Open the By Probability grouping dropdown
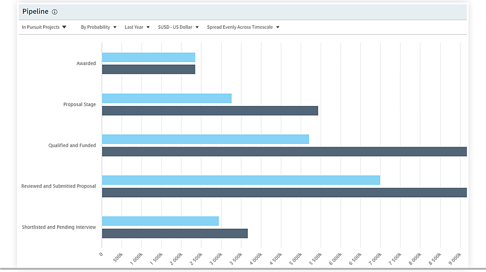Image resolution: width=486 pixels, height=272 pixels. click(x=96, y=27)
